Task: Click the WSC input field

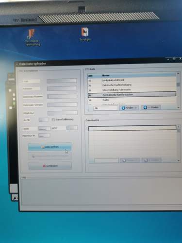Action: tap(72, 128)
